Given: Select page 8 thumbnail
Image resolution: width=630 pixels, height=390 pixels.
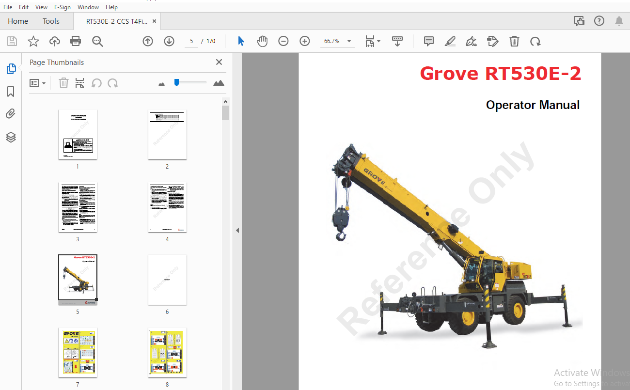Looking at the screenshot, I should [167, 352].
